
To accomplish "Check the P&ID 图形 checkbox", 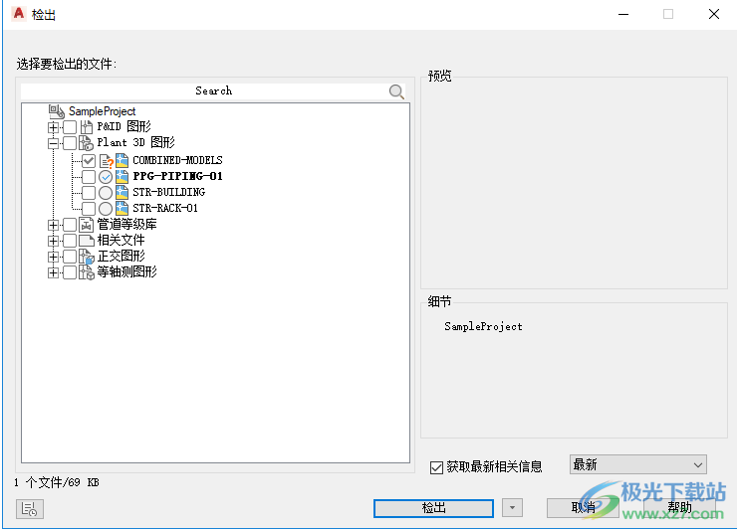I will pos(70,127).
